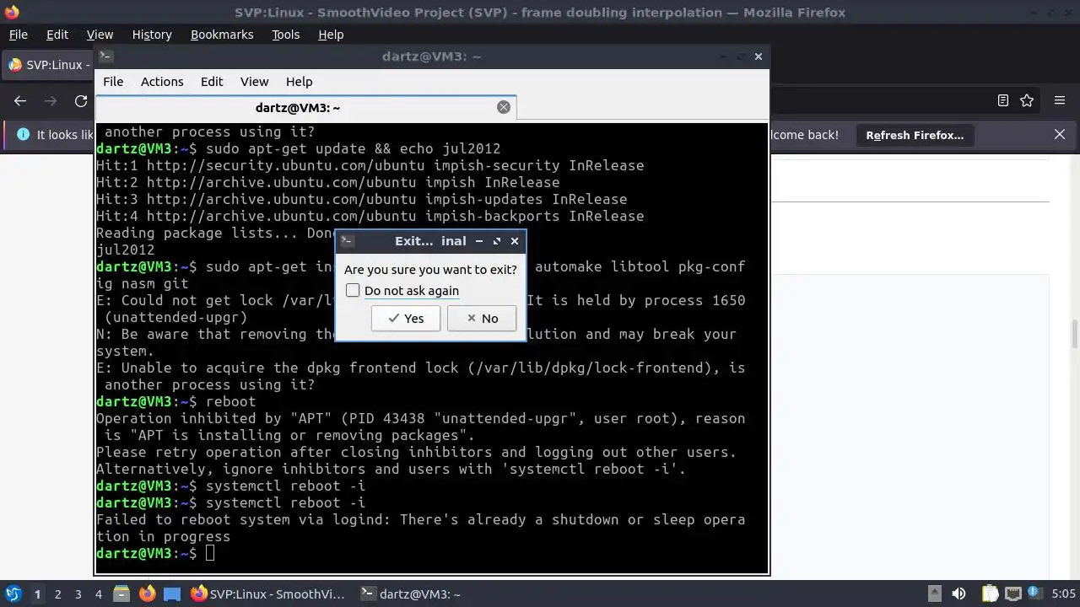This screenshot has width=1080, height=607.
Task: Click the Firefox logo in the title bar
Action: coord(10,12)
